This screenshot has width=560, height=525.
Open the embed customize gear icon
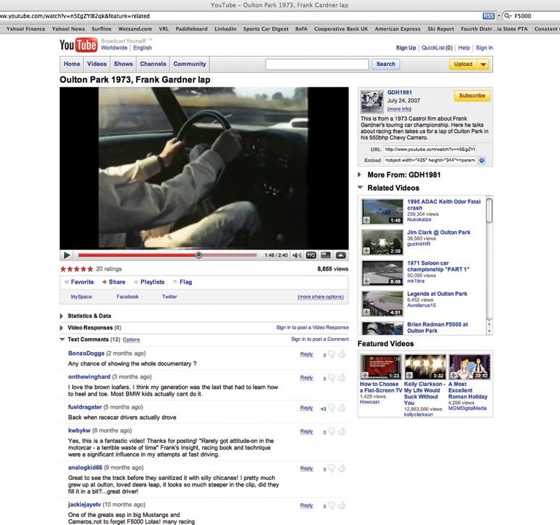481,160
